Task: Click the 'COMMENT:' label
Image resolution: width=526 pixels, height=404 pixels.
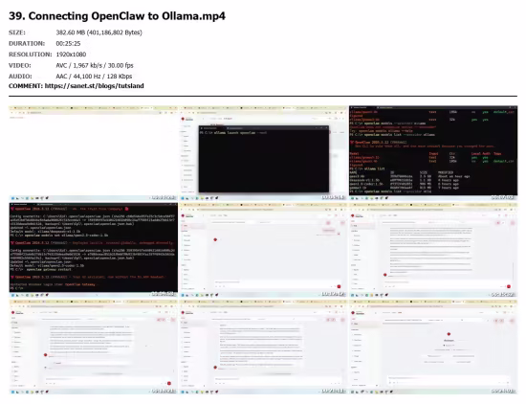Action: pyautogui.click(x=26, y=86)
